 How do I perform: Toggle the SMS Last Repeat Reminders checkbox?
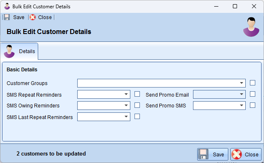point(137,117)
